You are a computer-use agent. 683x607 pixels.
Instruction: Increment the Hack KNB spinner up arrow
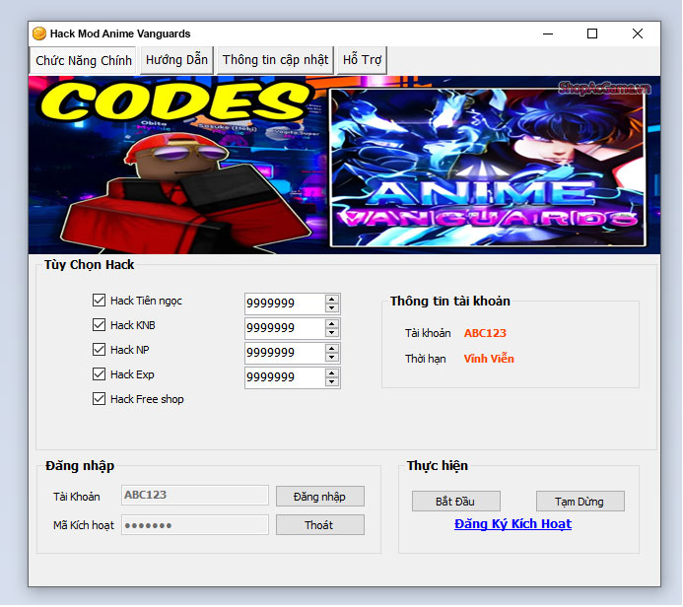[332, 324]
